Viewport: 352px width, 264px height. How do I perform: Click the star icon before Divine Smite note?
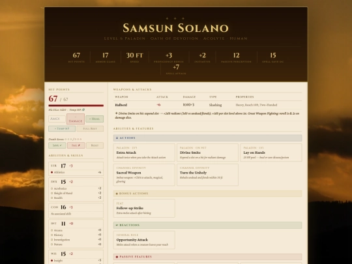click(x=116, y=113)
